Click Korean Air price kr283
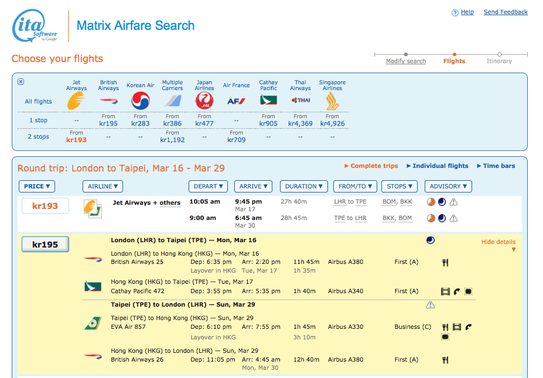Screen dimensions: 543x378 point(140,123)
